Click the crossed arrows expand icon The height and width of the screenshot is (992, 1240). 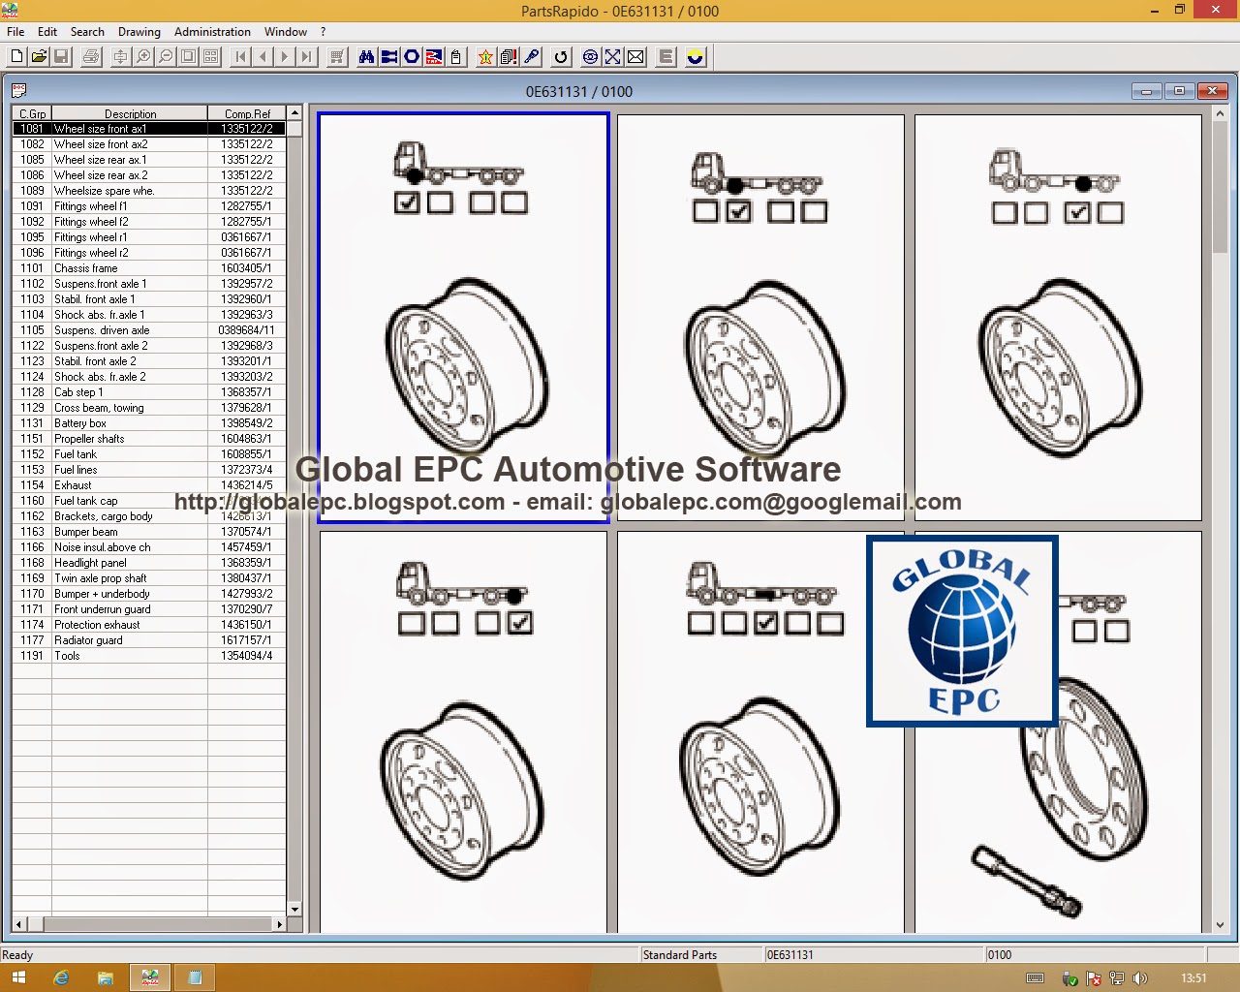point(613,57)
